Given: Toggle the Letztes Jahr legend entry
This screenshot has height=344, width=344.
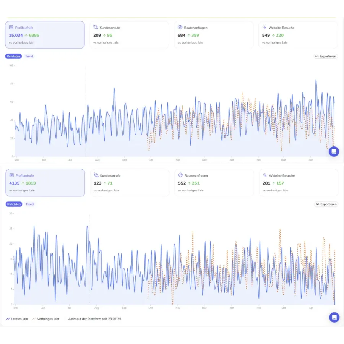Looking at the screenshot, I should pos(17,319).
